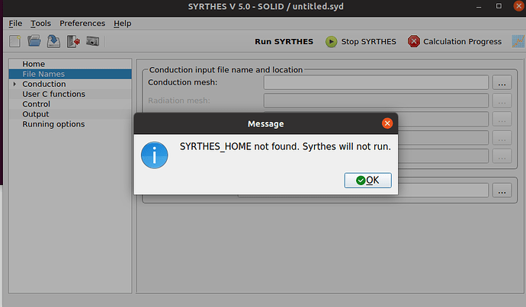Click OK in the Message dialog
This screenshot has width=526, height=307.
point(367,181)
